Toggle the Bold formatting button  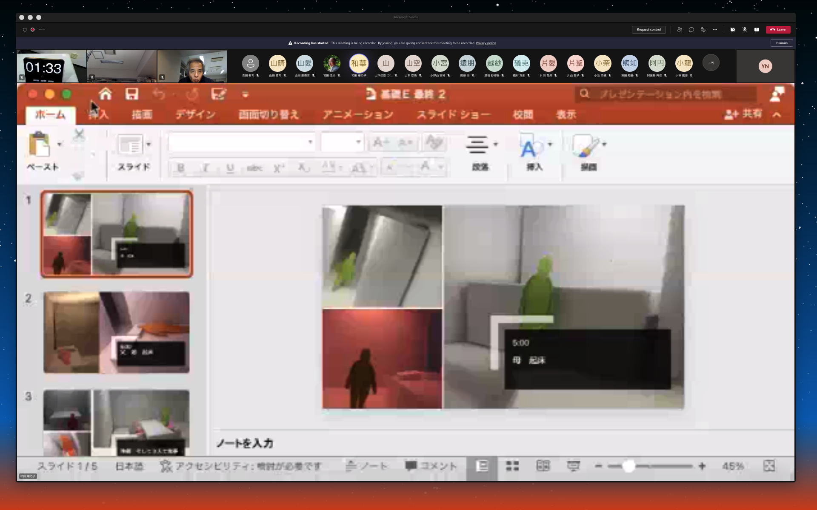point(181,168)
